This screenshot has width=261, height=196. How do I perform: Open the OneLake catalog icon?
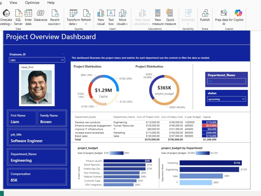pos(6,13)
